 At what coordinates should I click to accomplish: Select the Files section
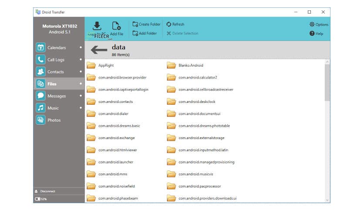click(x=59, y=84)
